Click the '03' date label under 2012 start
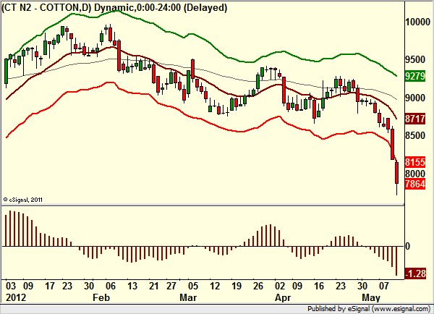Screen dimensions: 434x314 (x=11, y=286)
